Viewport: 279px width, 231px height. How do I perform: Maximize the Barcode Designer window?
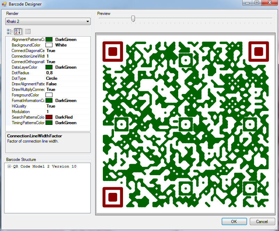[x=257, y=3]
